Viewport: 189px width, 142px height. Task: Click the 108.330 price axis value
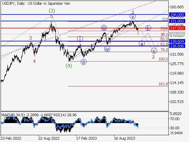click(x=177, y=92)
